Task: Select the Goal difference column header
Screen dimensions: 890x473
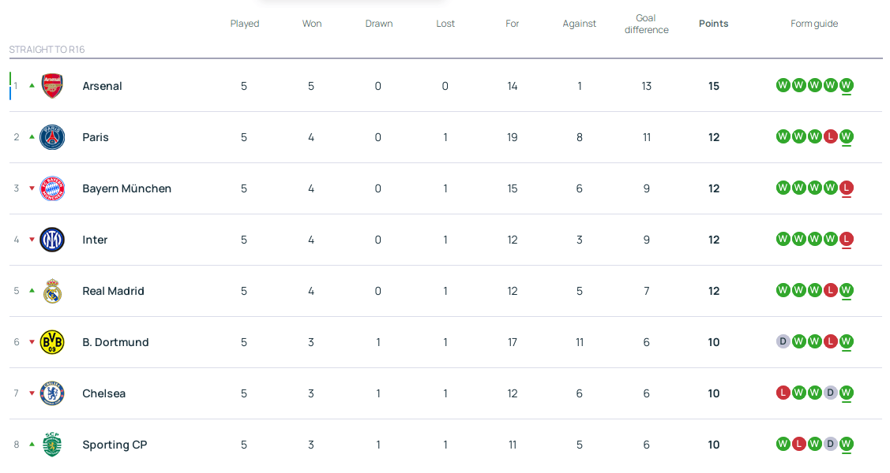Action: 646,24
